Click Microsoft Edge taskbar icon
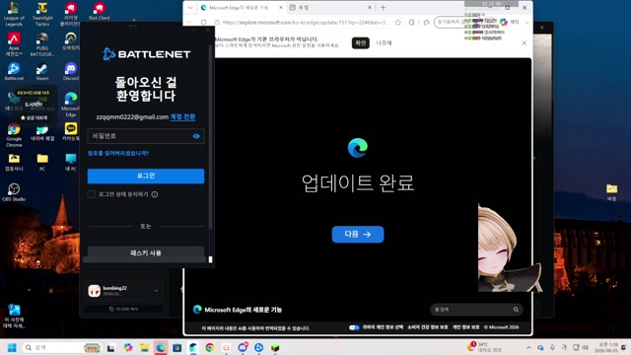Image resolution: width=631 pixels, height=355 pixels. click(x=161, y=347)
